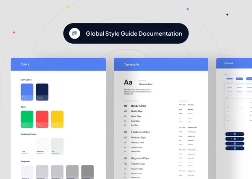
Task: Choose the Line additional color swatch
Action: click(x=57, y=146)
